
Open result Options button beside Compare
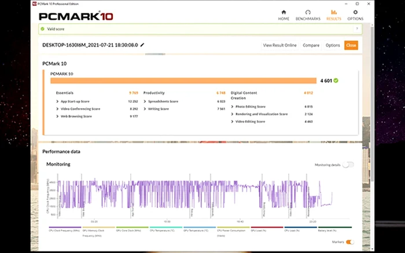click(x=333, y=45)
